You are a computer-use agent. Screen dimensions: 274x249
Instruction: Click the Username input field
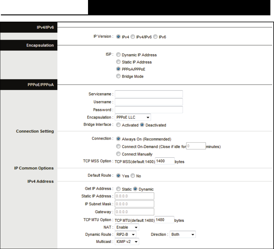[149, 102]
